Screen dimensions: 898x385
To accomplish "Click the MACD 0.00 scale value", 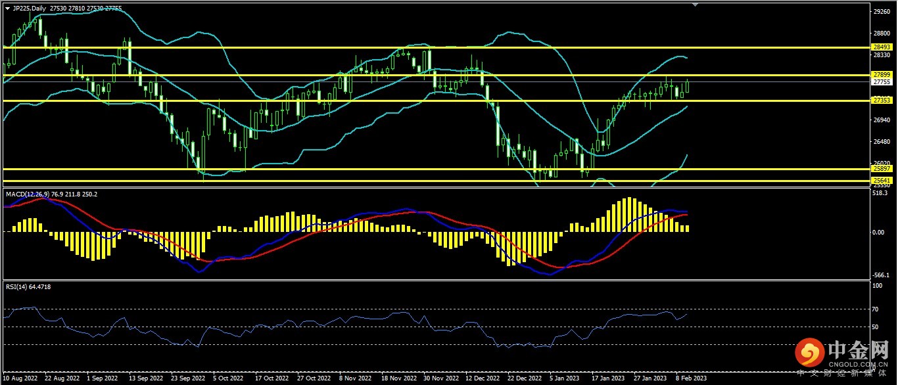I will pyautogui.click(x=878, y=232).
